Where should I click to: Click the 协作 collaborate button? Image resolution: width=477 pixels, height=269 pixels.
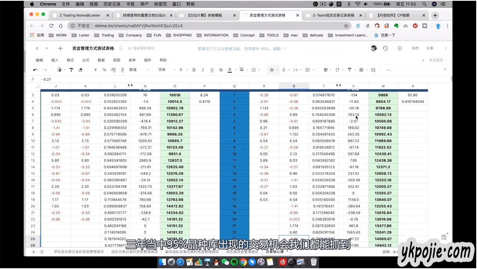[415, 48]
